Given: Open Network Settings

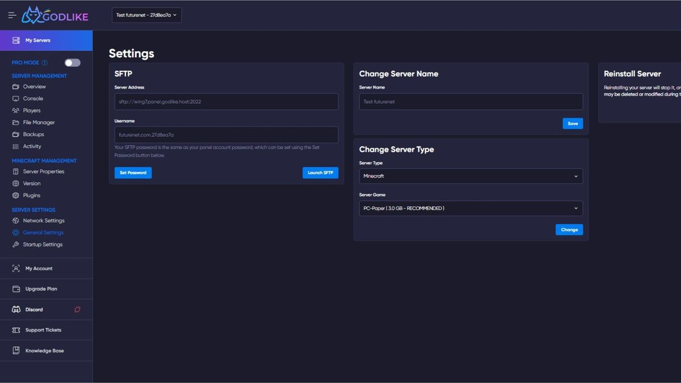Looking at the screenshot, I should 43,220.
